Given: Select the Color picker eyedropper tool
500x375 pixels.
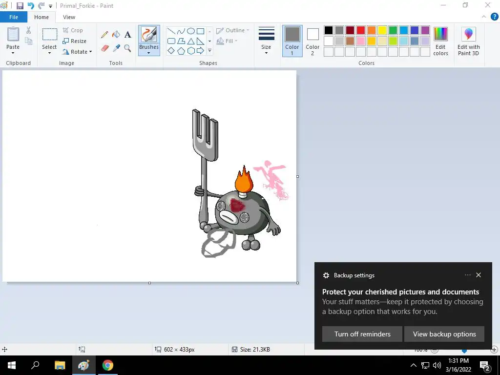Looking at the screenshot, I should [116, 48].
